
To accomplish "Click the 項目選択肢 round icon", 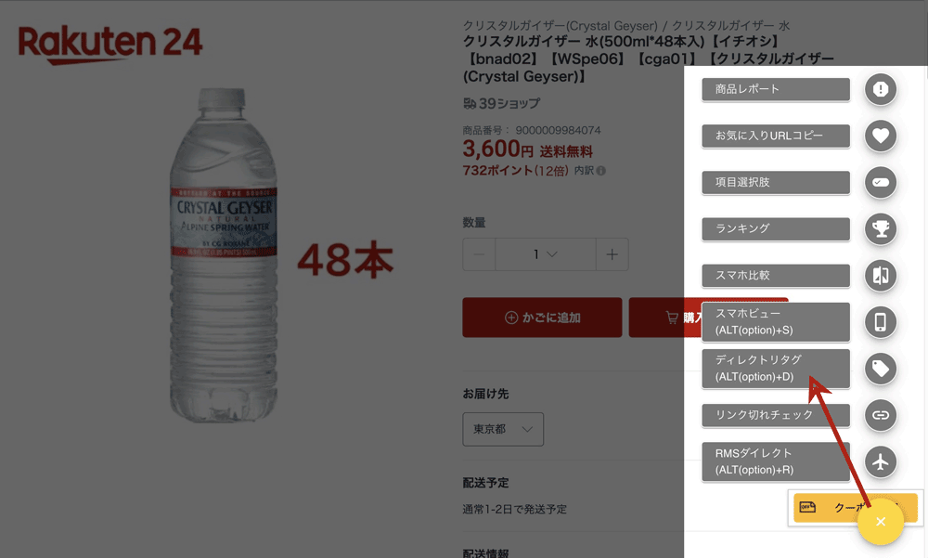I will (x=880, y=183).
